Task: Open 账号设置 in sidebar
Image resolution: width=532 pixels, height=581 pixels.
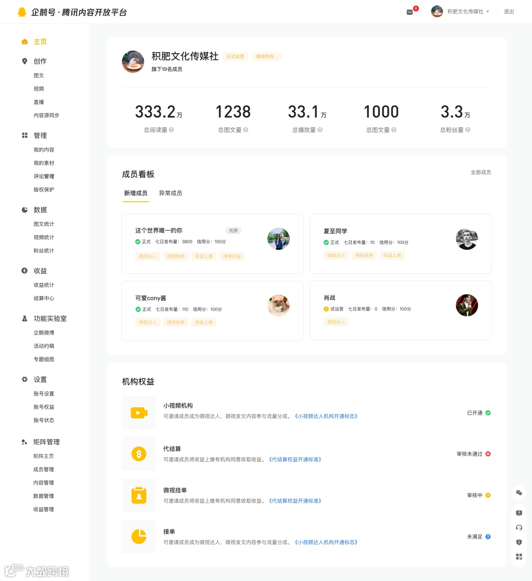Action: click(44, 394)
